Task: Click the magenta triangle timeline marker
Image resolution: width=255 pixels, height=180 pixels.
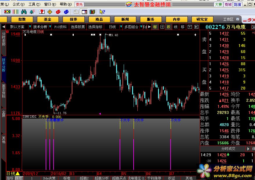Action: click(100, 114)
